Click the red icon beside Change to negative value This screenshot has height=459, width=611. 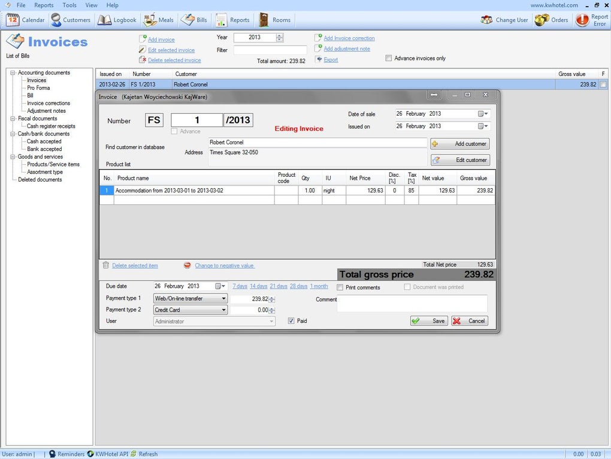(x=187, y=265)
